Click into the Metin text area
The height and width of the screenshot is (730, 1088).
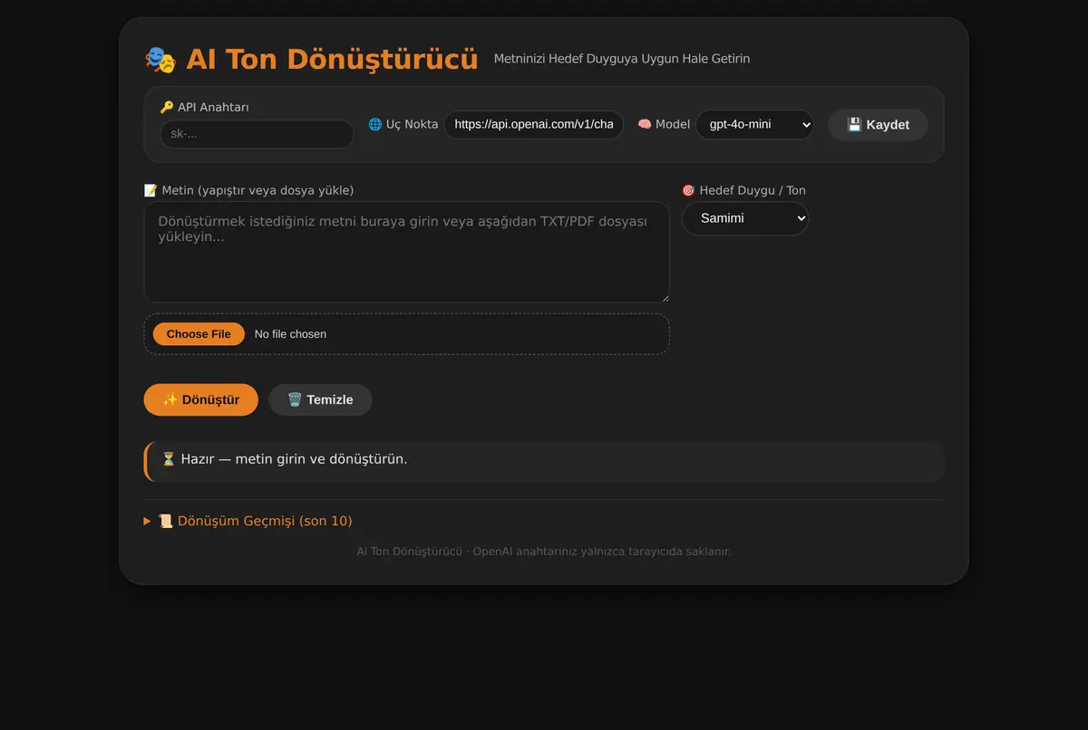407,252
